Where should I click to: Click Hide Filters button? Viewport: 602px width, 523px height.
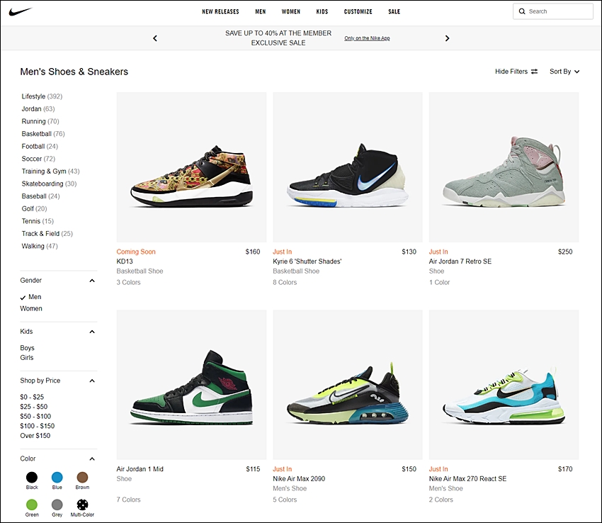[x=516, y=72]
